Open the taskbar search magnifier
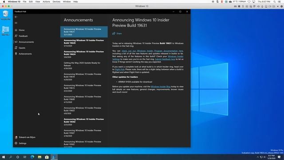Screen dimensions: 284x160 click(11, 157)
